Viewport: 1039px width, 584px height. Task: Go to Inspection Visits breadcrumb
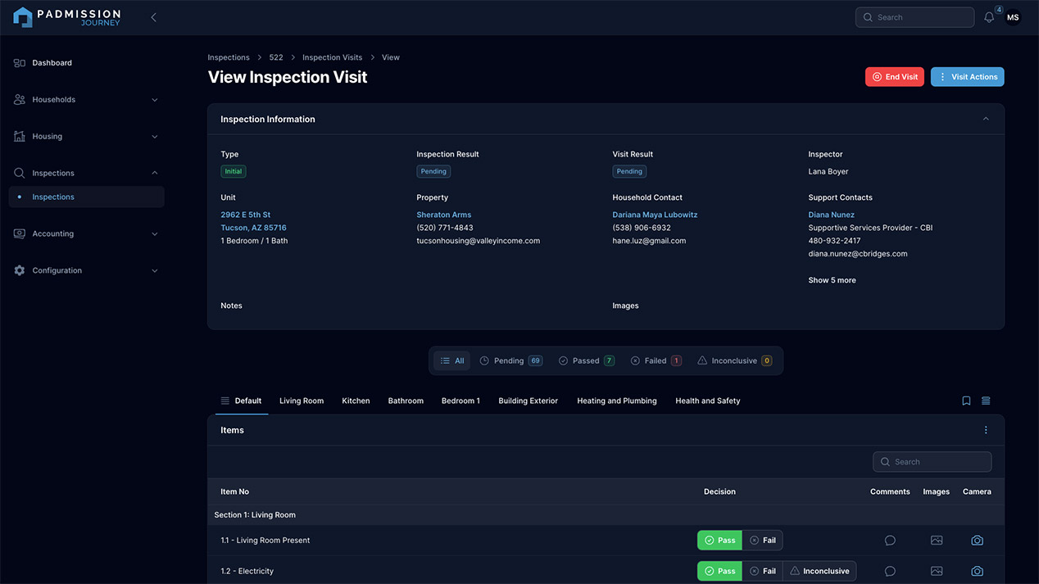(332, 57)
